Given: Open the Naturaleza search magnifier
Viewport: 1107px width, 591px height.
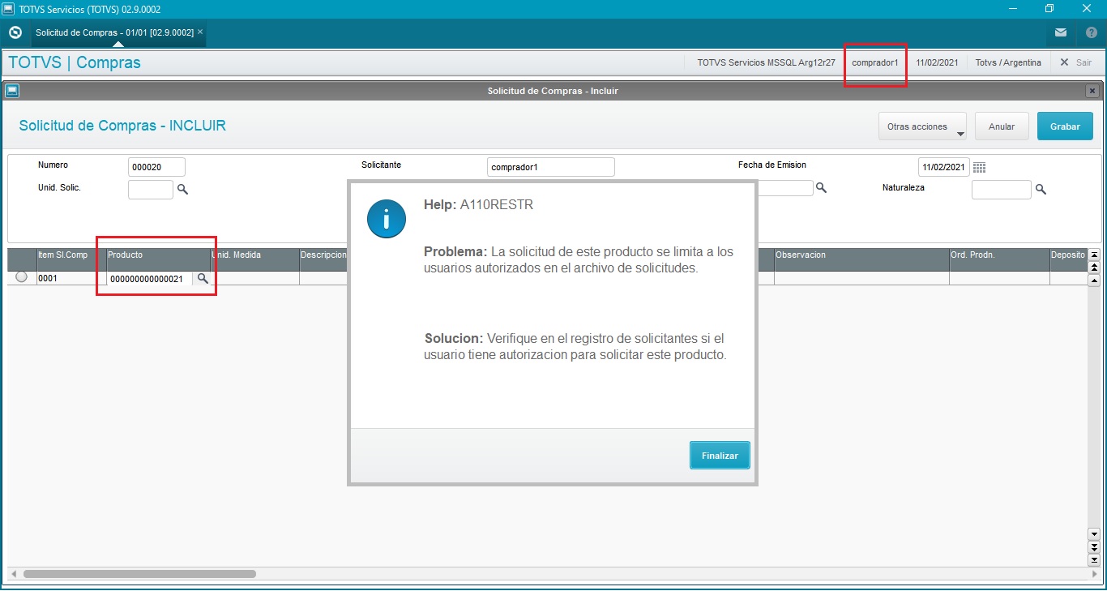Looking at the screenshot, I should (x=1041, y=189).
